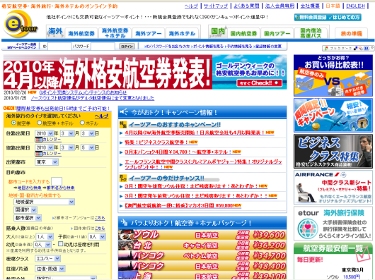Click the password input field
This screenshot has height=280, width=375.
103,47
